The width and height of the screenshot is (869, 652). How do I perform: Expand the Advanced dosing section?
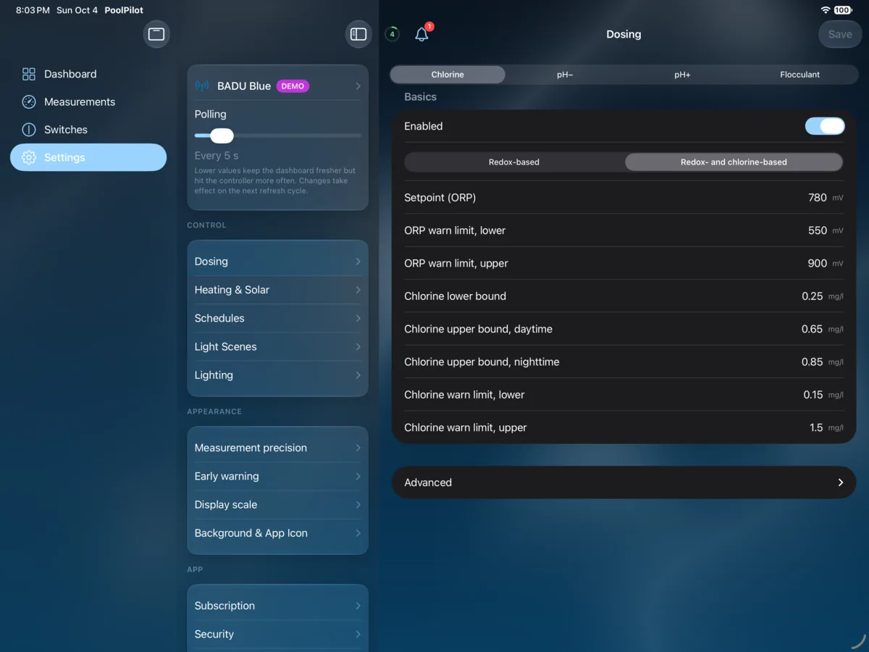(624, 482)
